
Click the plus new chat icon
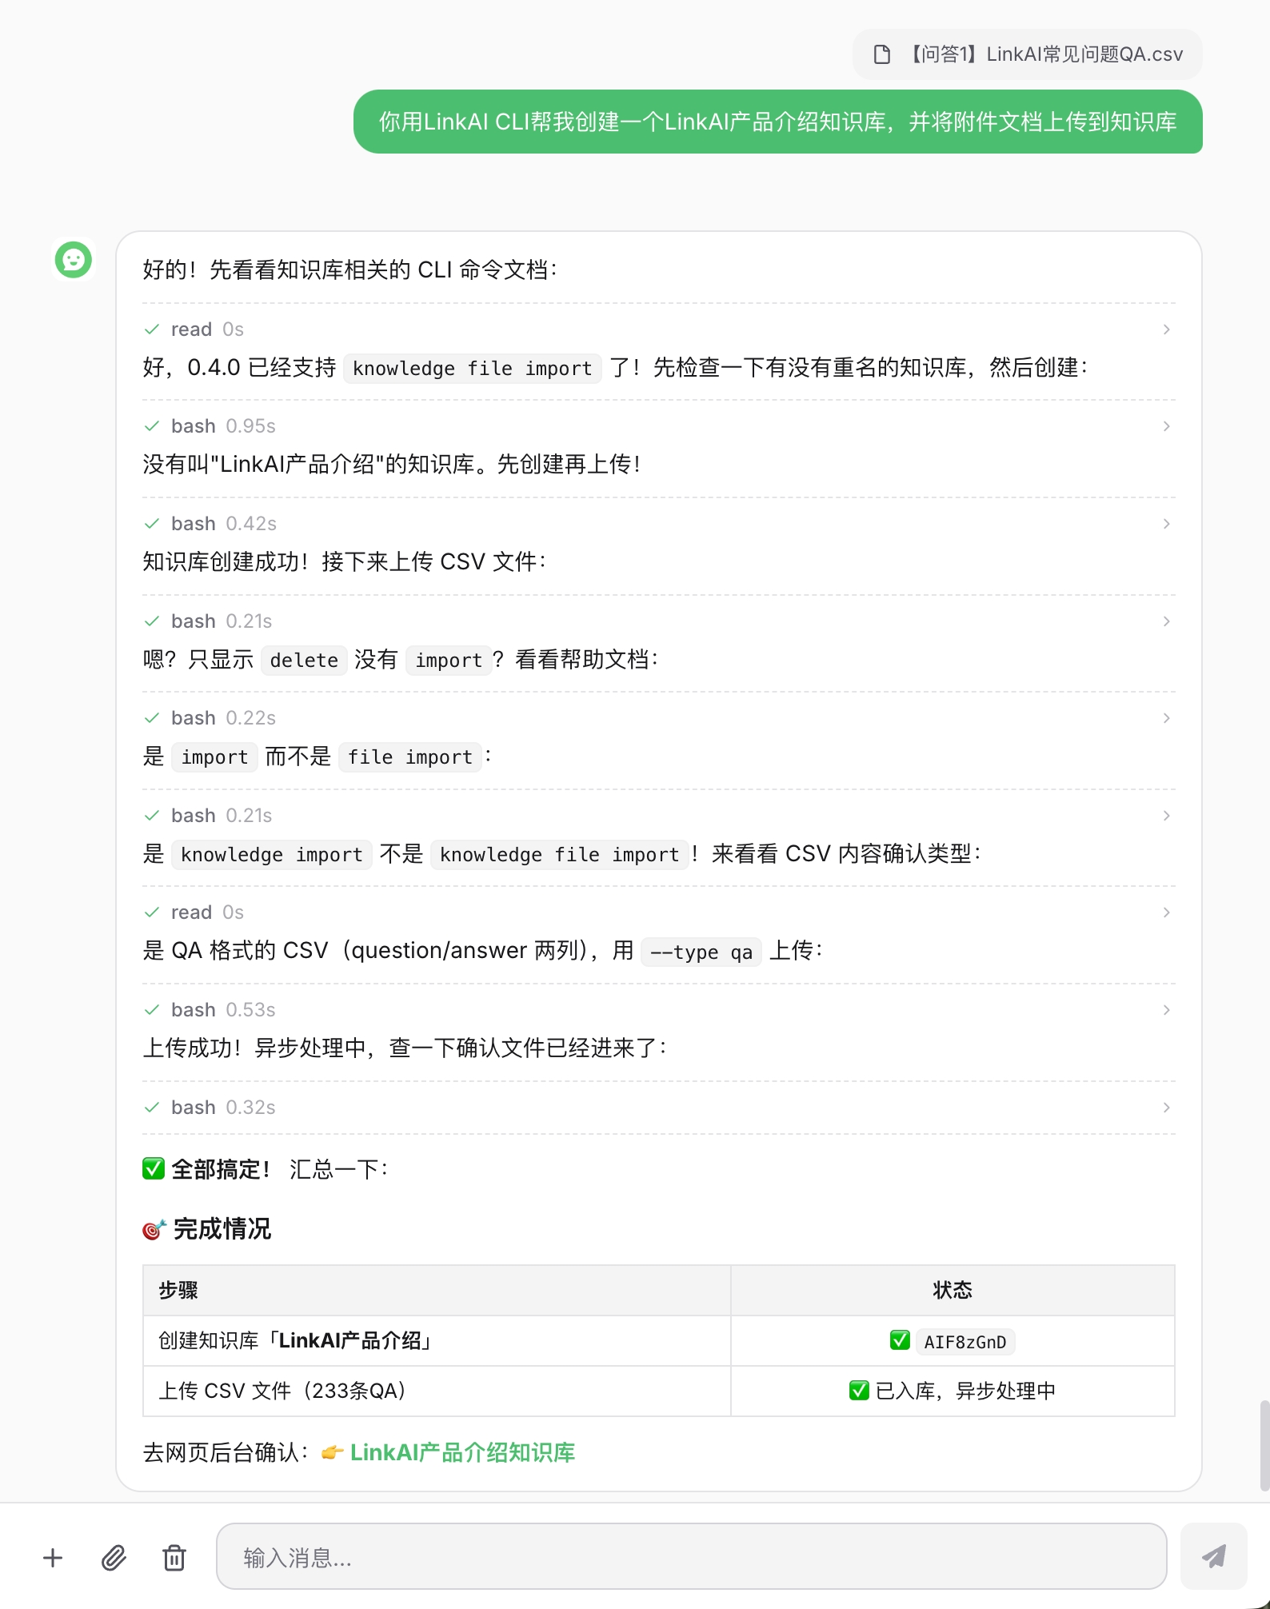pos(53,1557)
